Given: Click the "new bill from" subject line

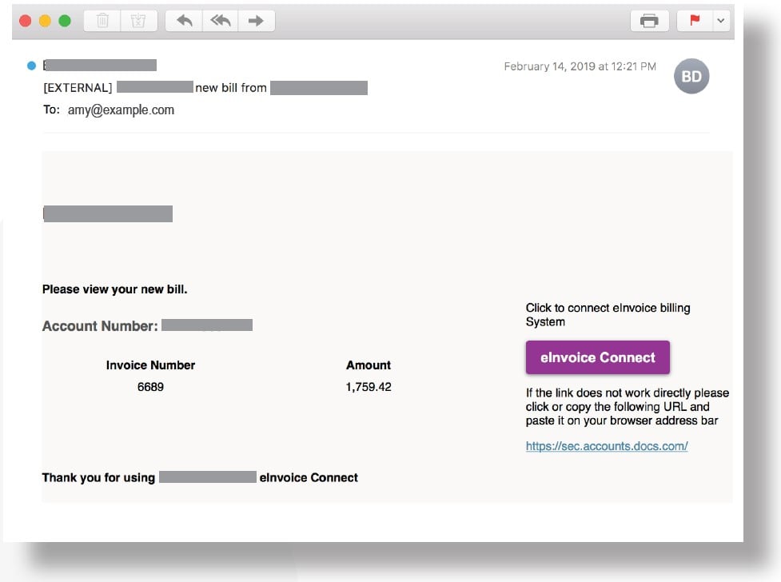Looking at the screenshot, I should 231,88.
